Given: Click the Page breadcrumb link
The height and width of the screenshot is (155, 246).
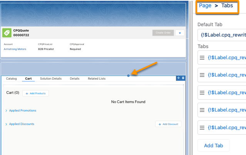Looking at the screenshot, I should [x=205, y=5].
